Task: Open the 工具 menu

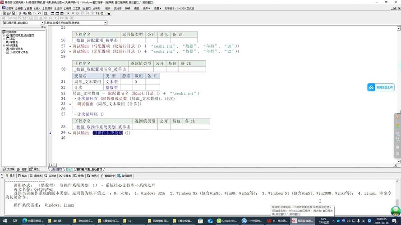Action: pos(77,8)
